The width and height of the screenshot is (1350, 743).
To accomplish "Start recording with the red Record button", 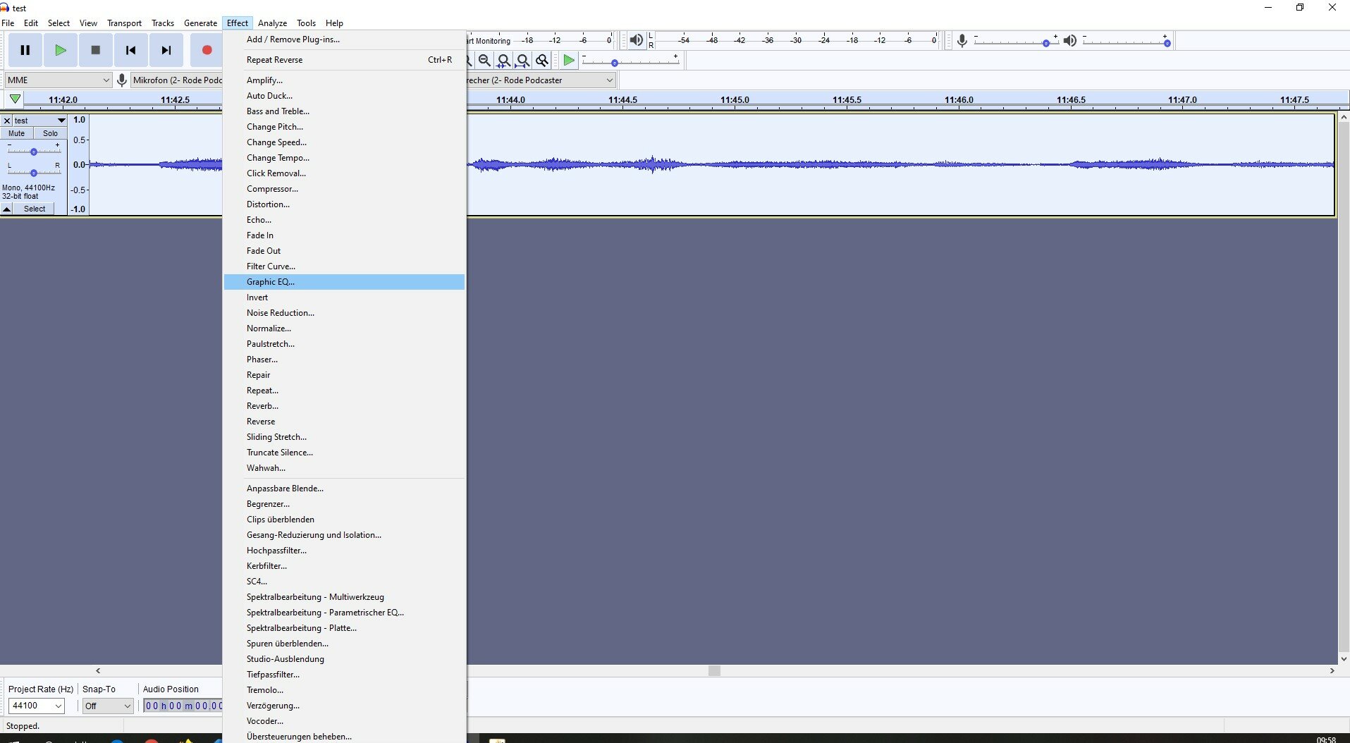I will pos(207,50).
